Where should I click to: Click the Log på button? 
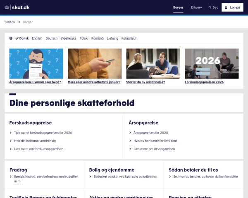click(232, 7)
